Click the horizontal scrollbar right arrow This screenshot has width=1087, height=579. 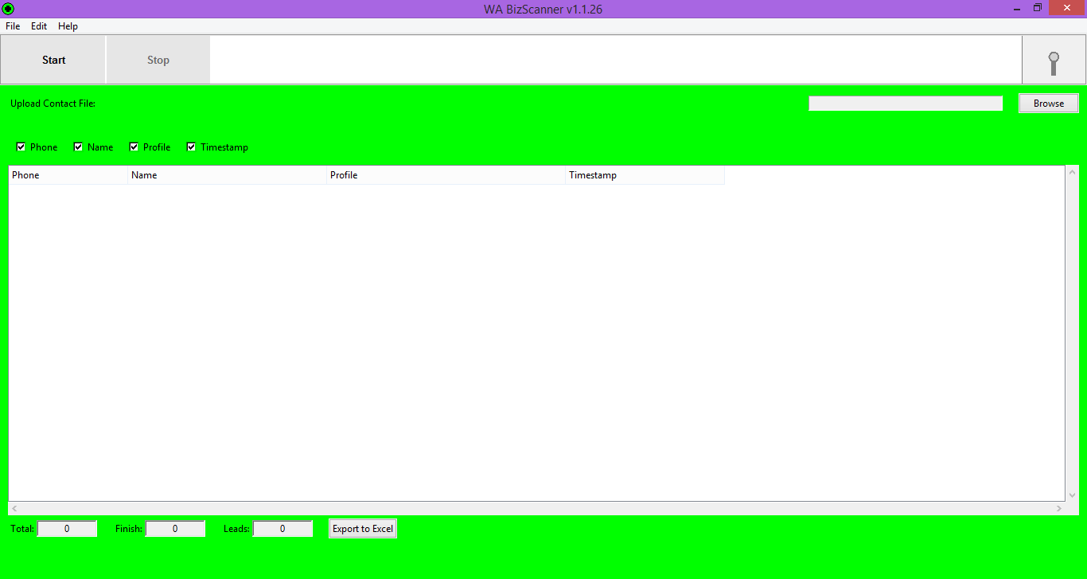(1058, 508)
